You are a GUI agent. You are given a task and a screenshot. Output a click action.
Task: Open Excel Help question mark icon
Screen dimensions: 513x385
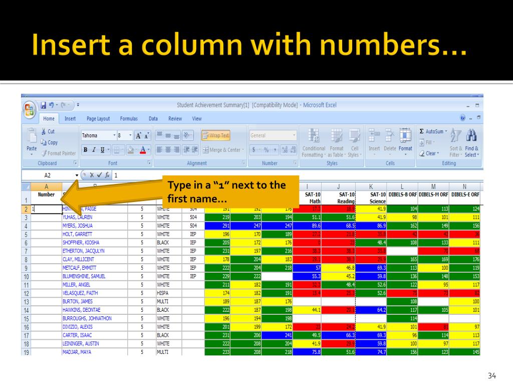coord(462,118)
